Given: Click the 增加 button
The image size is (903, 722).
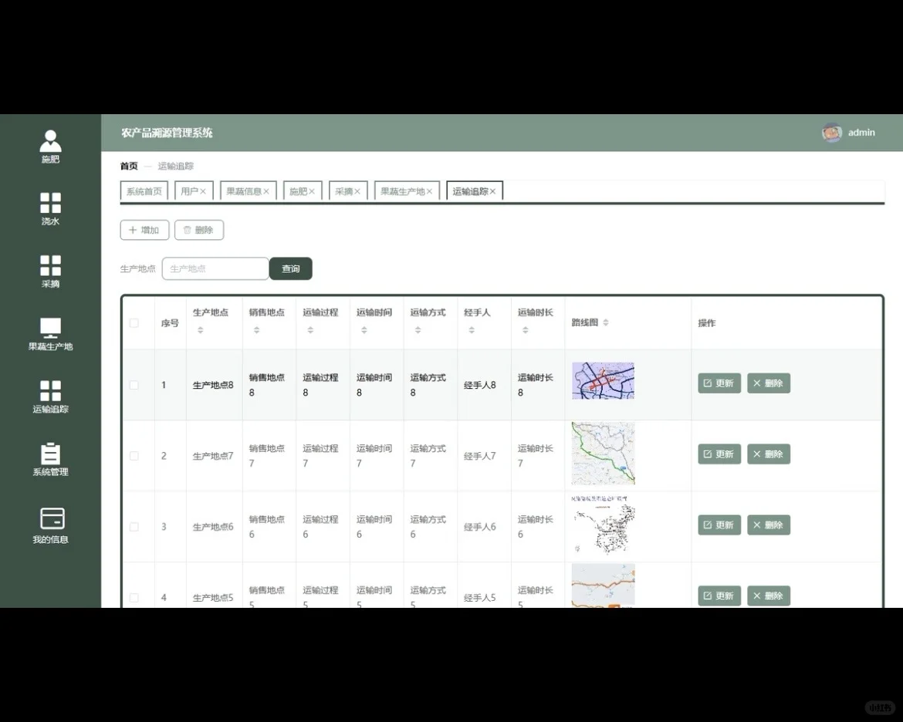Looking at the screenshot, I should [144, 230].
